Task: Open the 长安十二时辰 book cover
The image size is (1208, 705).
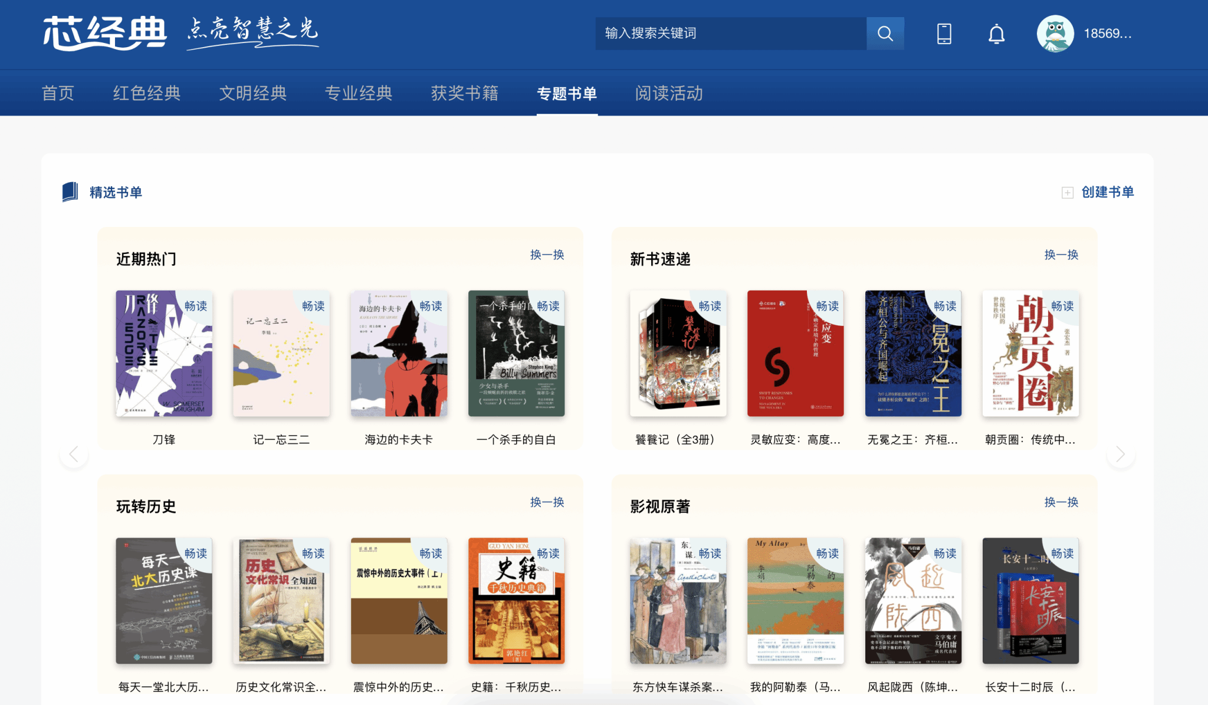Action: pyautogui.click(x=1030, y=601)
